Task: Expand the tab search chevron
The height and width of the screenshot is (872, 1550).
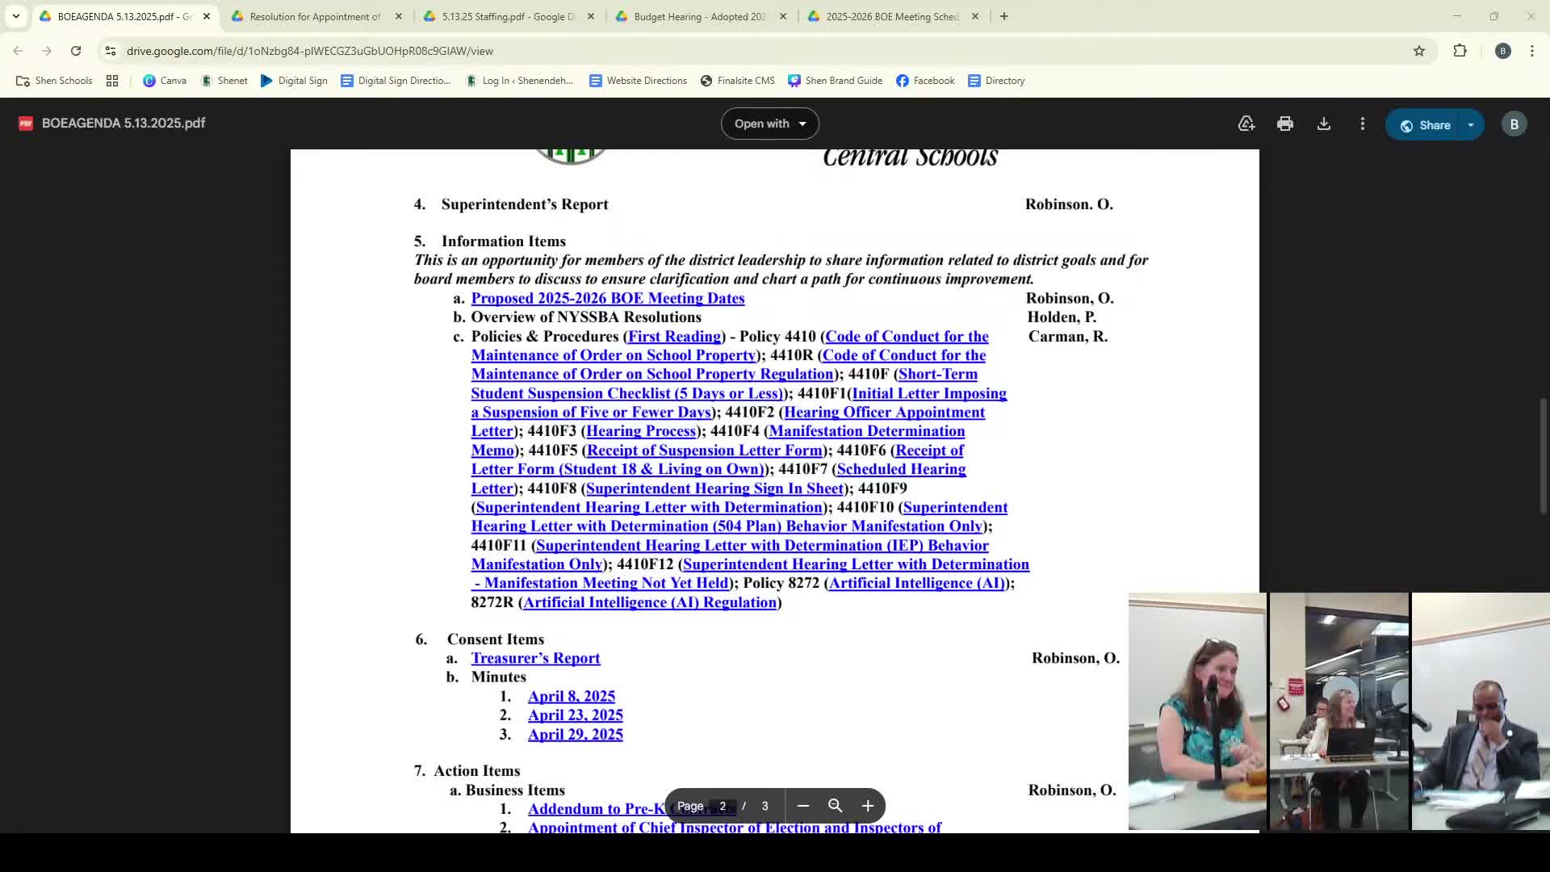Action: click(15, 16)
